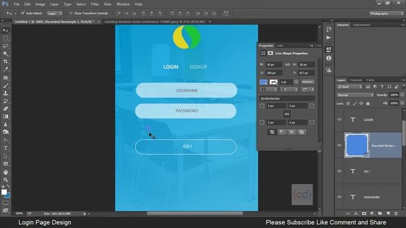Image resolution: width=406 pixels, height=228 pixels.
Task: Toggle link between width and height
Action: 287,65
